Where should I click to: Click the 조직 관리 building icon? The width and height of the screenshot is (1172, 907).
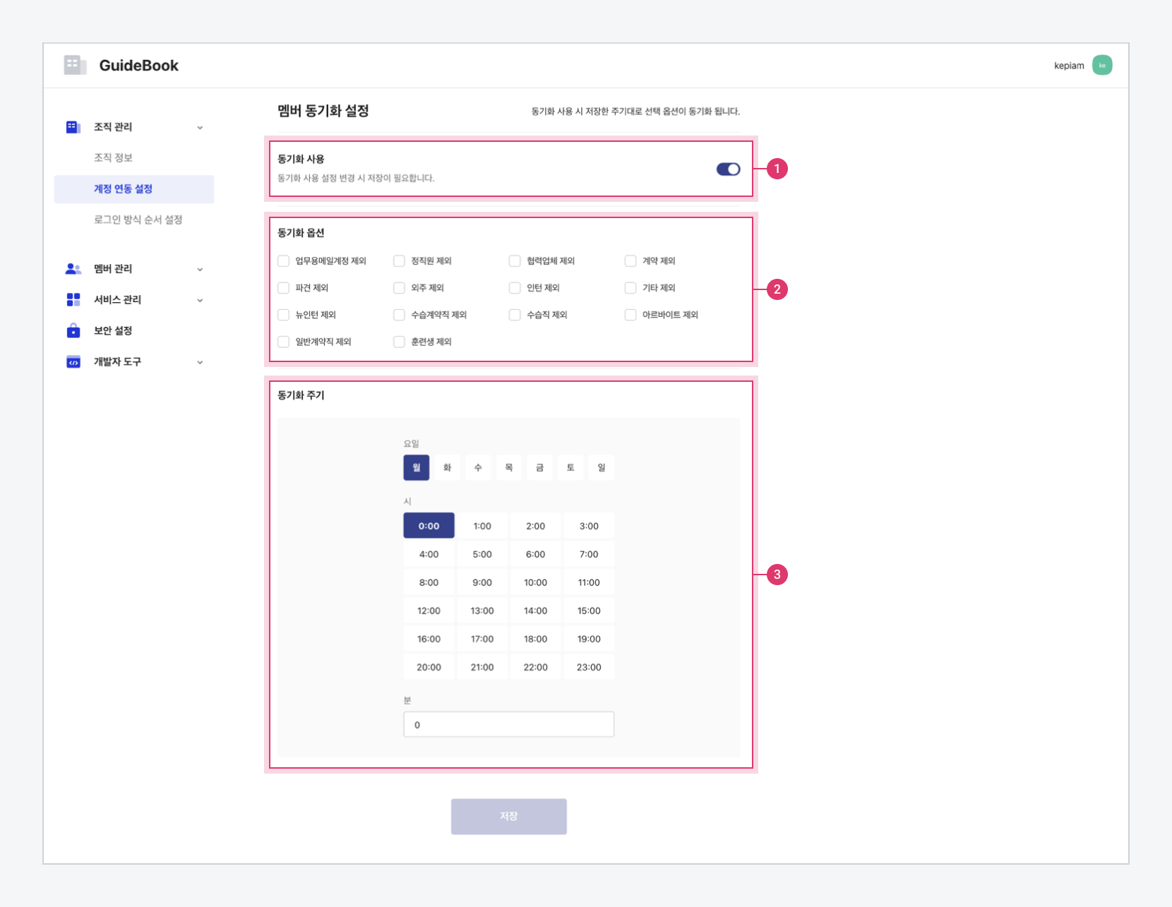[x=73, y=127]
